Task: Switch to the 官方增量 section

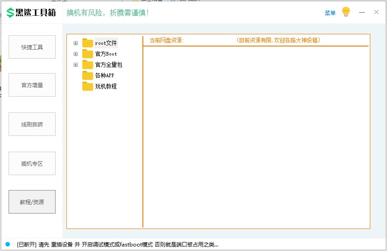Action: pyautogui.click(x=32, y=85)
